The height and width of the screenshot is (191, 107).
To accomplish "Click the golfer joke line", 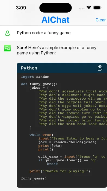I will [73, 120].
